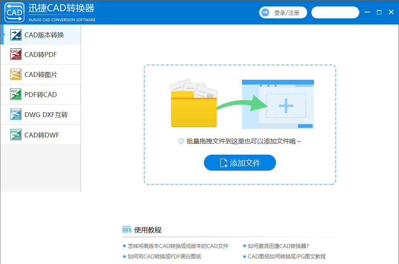Image resolution: width=399 pixels, height=264 pixels.
Task: Click the CAD app logo in title bar
Action: point(14,12)
